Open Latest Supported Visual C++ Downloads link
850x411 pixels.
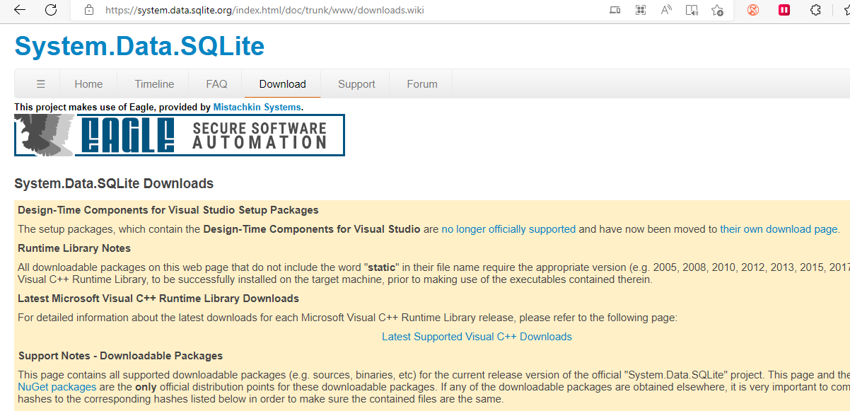(x=477, y=337)
